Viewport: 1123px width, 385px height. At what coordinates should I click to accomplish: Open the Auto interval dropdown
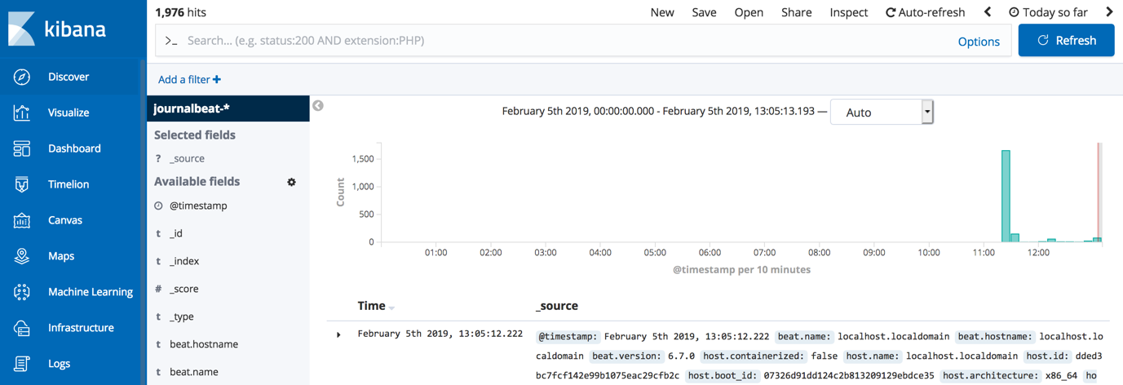(881, 113)
